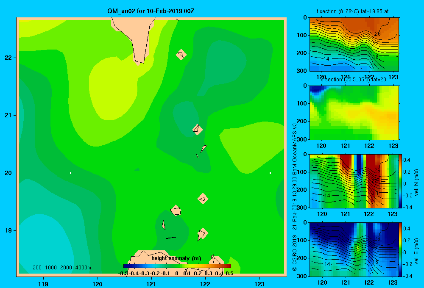
Task: Click latitude label '22' on main map left axis
Action: pyautogui.click(x=8, y=58)
